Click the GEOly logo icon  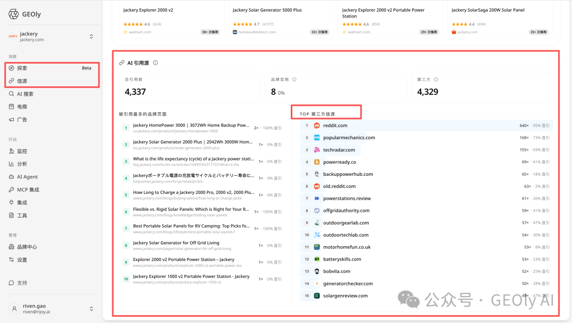point(13,14)
